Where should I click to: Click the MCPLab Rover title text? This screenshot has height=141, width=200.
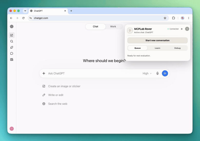[x=143, y=29]
